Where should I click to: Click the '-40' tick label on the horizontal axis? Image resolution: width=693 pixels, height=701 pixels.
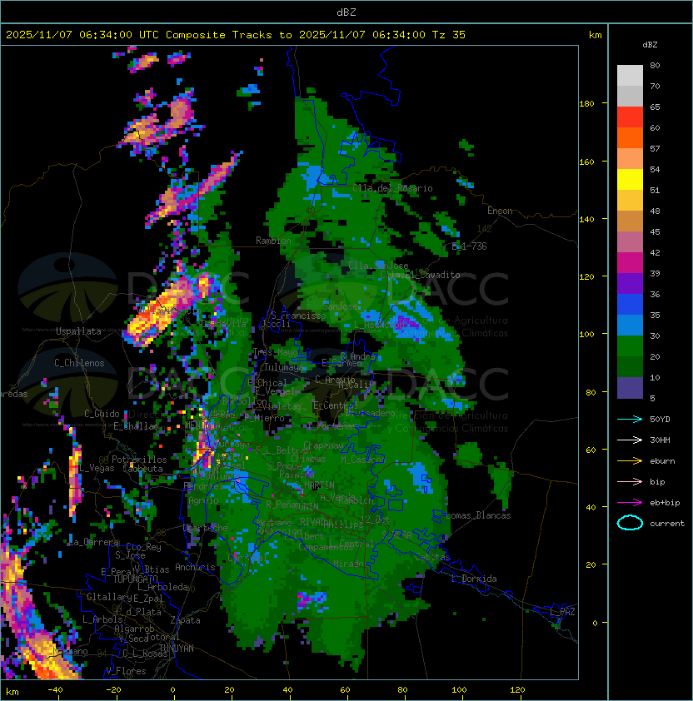(55, 690)
